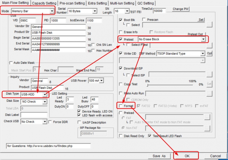The height and width of the screenshot is (160, 228).
Task: Click the Disk Label input field
Action: pyautogui.click(x=34, y=115)
